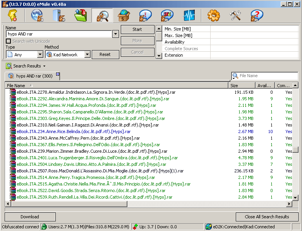Select the Search magnifier toolbar icon

click(102, 15)
